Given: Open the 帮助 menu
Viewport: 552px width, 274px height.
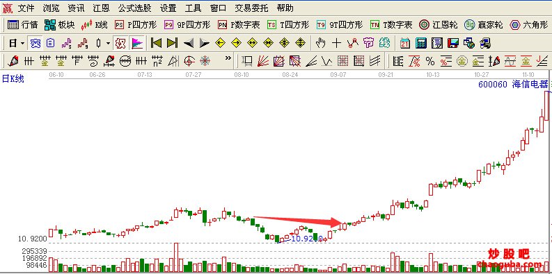Looking at the screenshot, I should coord(285,8).
